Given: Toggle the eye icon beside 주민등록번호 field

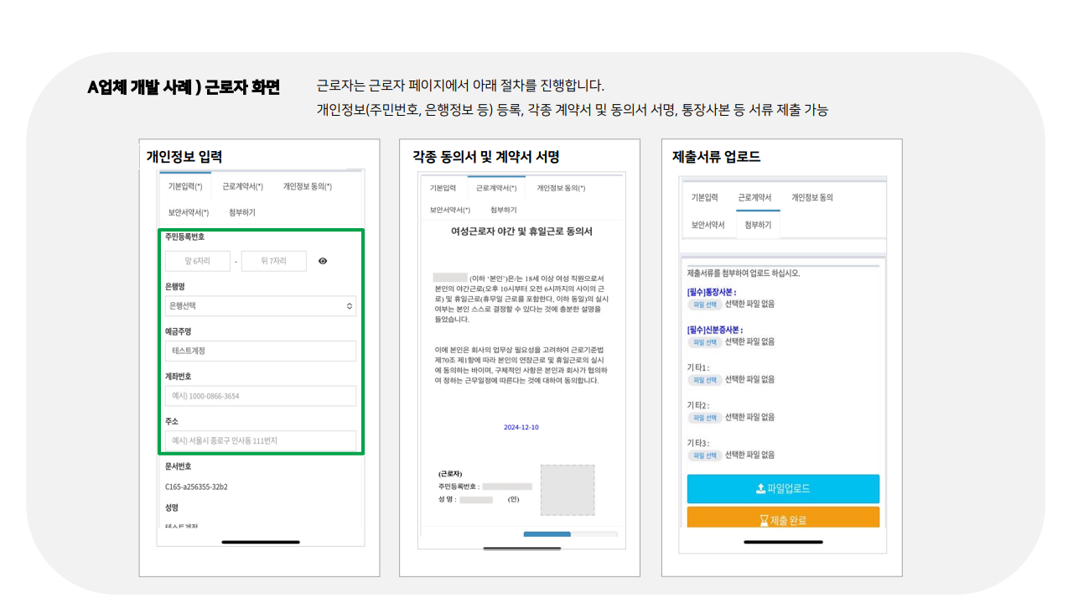Looking at the screenshot, I should (x=323, y=261).
